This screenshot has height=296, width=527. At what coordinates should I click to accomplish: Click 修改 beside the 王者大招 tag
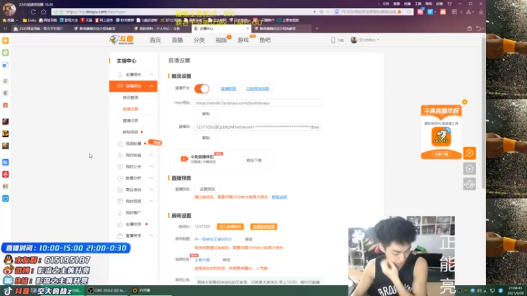227,260
